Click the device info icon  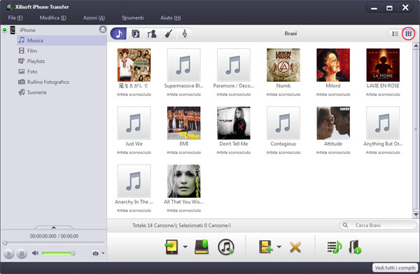[355, 247]
